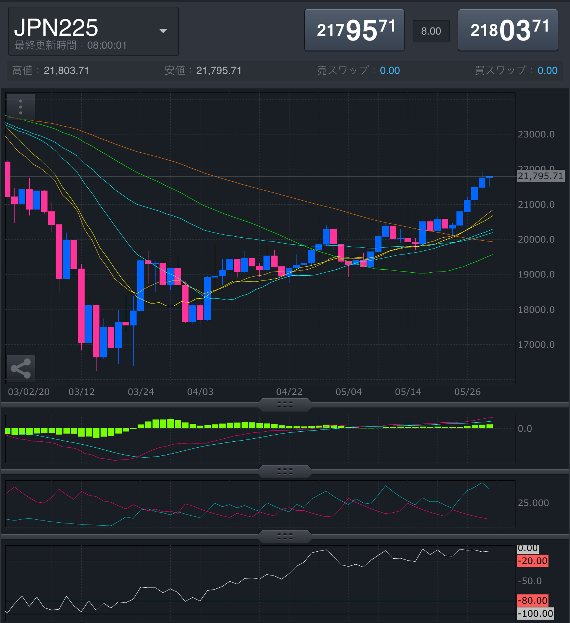Click the 売スワップ sell swap value

click(x=390, y=71)
